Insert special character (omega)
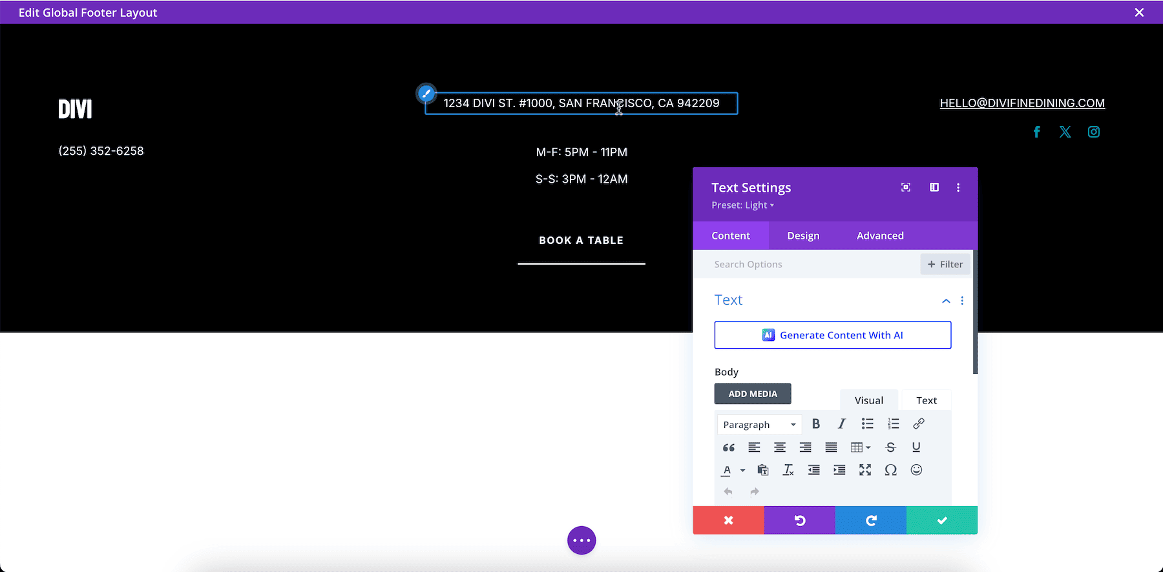Screen dimensions: 1163x572 pos(890,470)
